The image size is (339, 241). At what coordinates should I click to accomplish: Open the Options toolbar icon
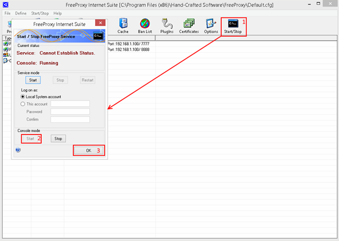[x=211, y=26]
